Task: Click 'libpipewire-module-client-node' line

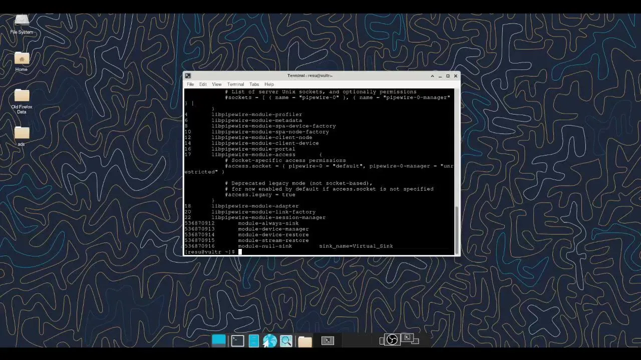Action: pos(261,137)
